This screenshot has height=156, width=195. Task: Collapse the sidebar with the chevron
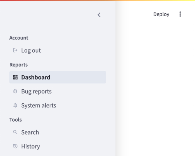coord(99,15)
